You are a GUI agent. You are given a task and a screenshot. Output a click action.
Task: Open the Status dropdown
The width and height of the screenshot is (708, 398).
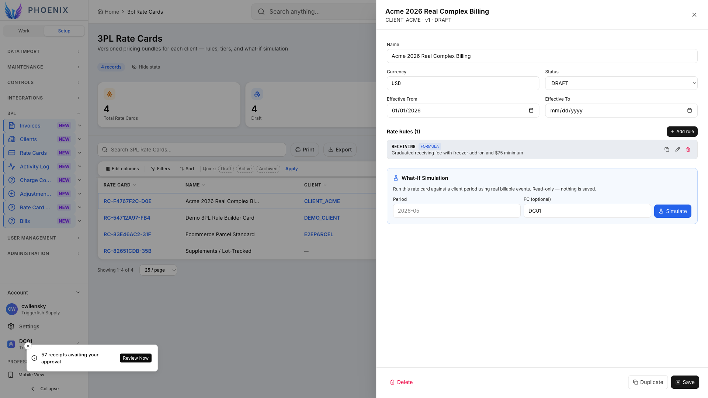click(x=621, y=83)
